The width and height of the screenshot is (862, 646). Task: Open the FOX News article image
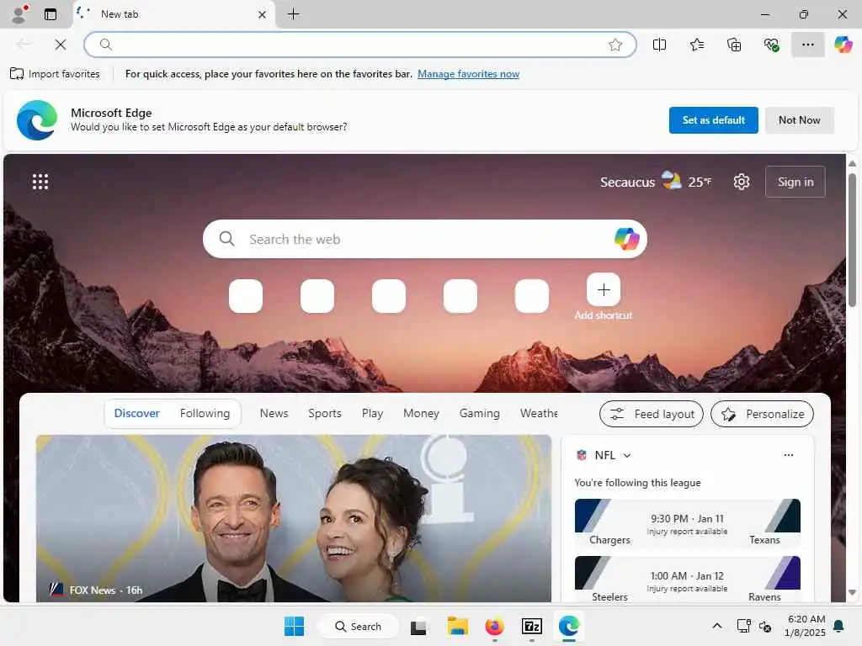tap(294, 518)
